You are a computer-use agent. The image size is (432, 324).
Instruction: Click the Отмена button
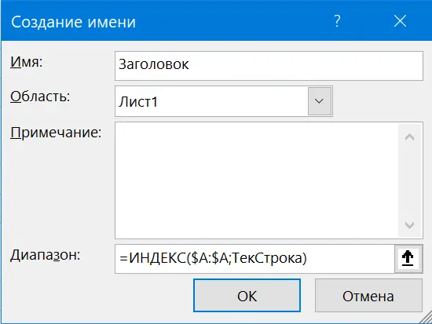[368, 296]
